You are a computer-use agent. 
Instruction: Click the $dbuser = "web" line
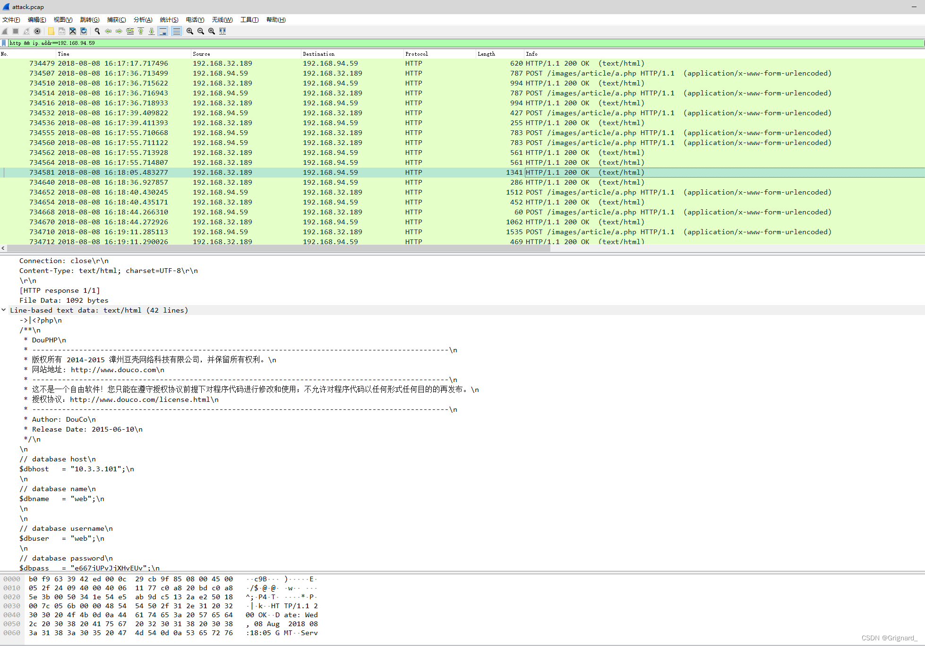pos(62,538)
